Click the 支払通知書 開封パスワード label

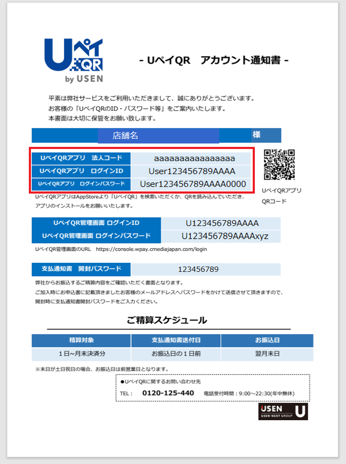[81, 269]
